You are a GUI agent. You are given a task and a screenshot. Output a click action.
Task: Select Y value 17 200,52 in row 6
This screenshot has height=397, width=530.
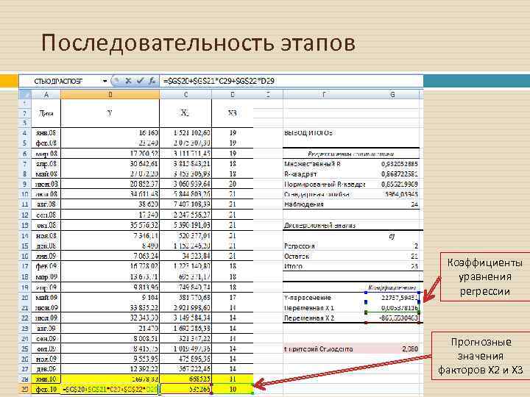click(x=110, y=154)
